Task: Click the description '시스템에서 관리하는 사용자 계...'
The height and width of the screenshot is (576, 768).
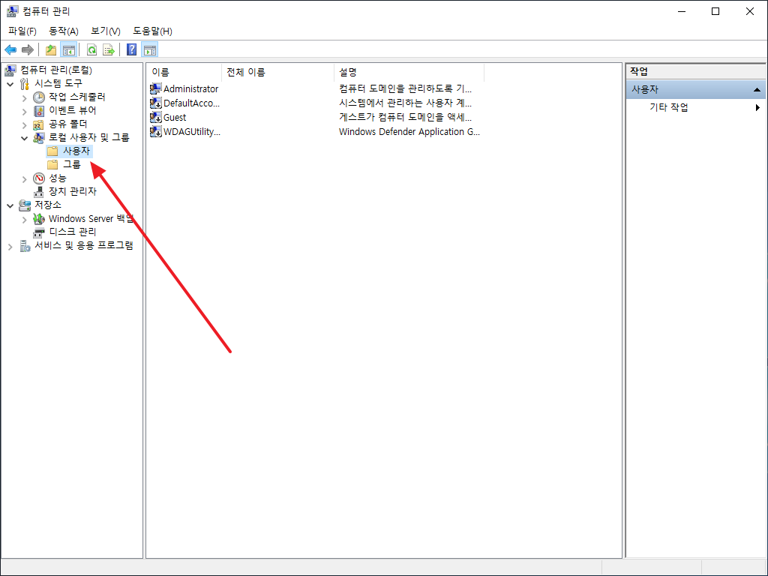Action: 405,103
